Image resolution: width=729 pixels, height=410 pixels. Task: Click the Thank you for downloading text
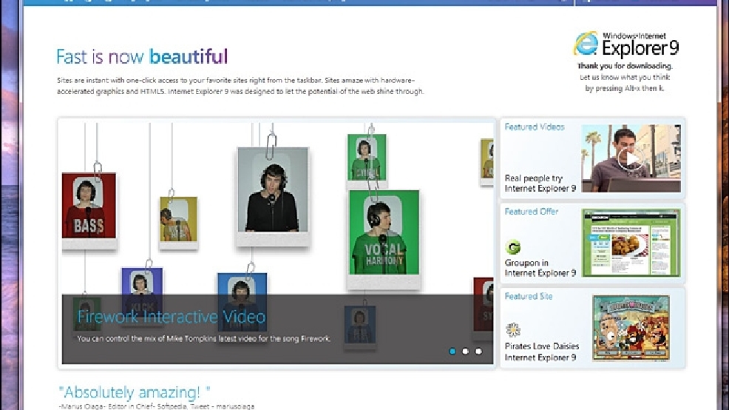tap(625, 66)
